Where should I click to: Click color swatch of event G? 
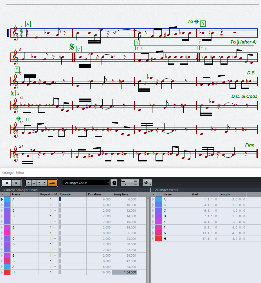point(159,233)
